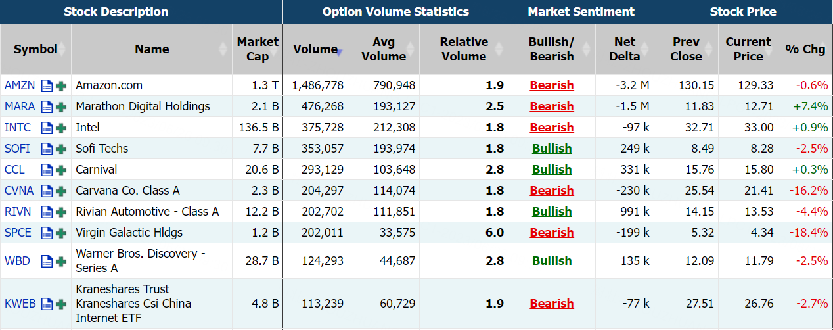Open the MARA symbol link

pos(20,106)
